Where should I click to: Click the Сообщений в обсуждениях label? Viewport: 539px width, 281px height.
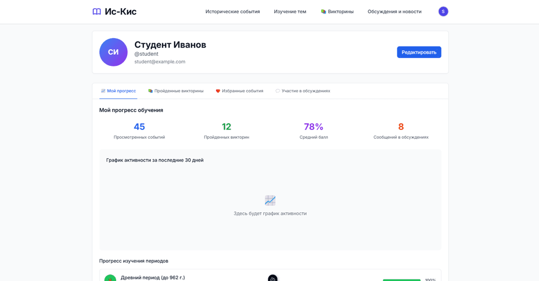[401, 137]
